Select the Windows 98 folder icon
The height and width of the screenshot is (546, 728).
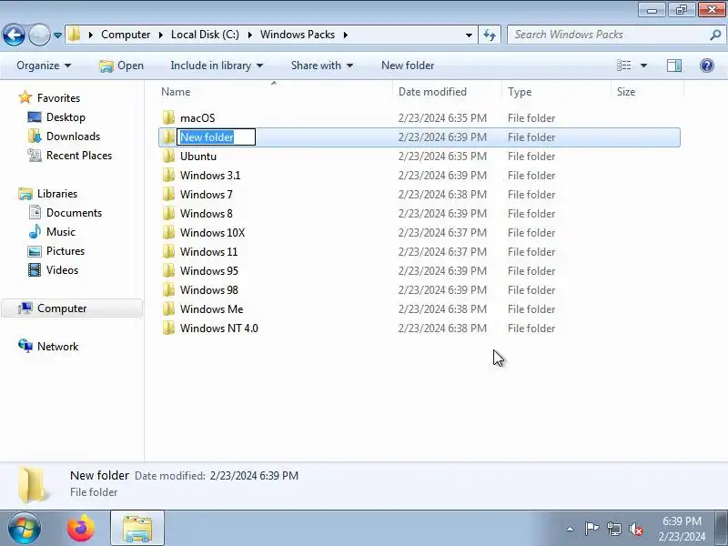point(168,288)
